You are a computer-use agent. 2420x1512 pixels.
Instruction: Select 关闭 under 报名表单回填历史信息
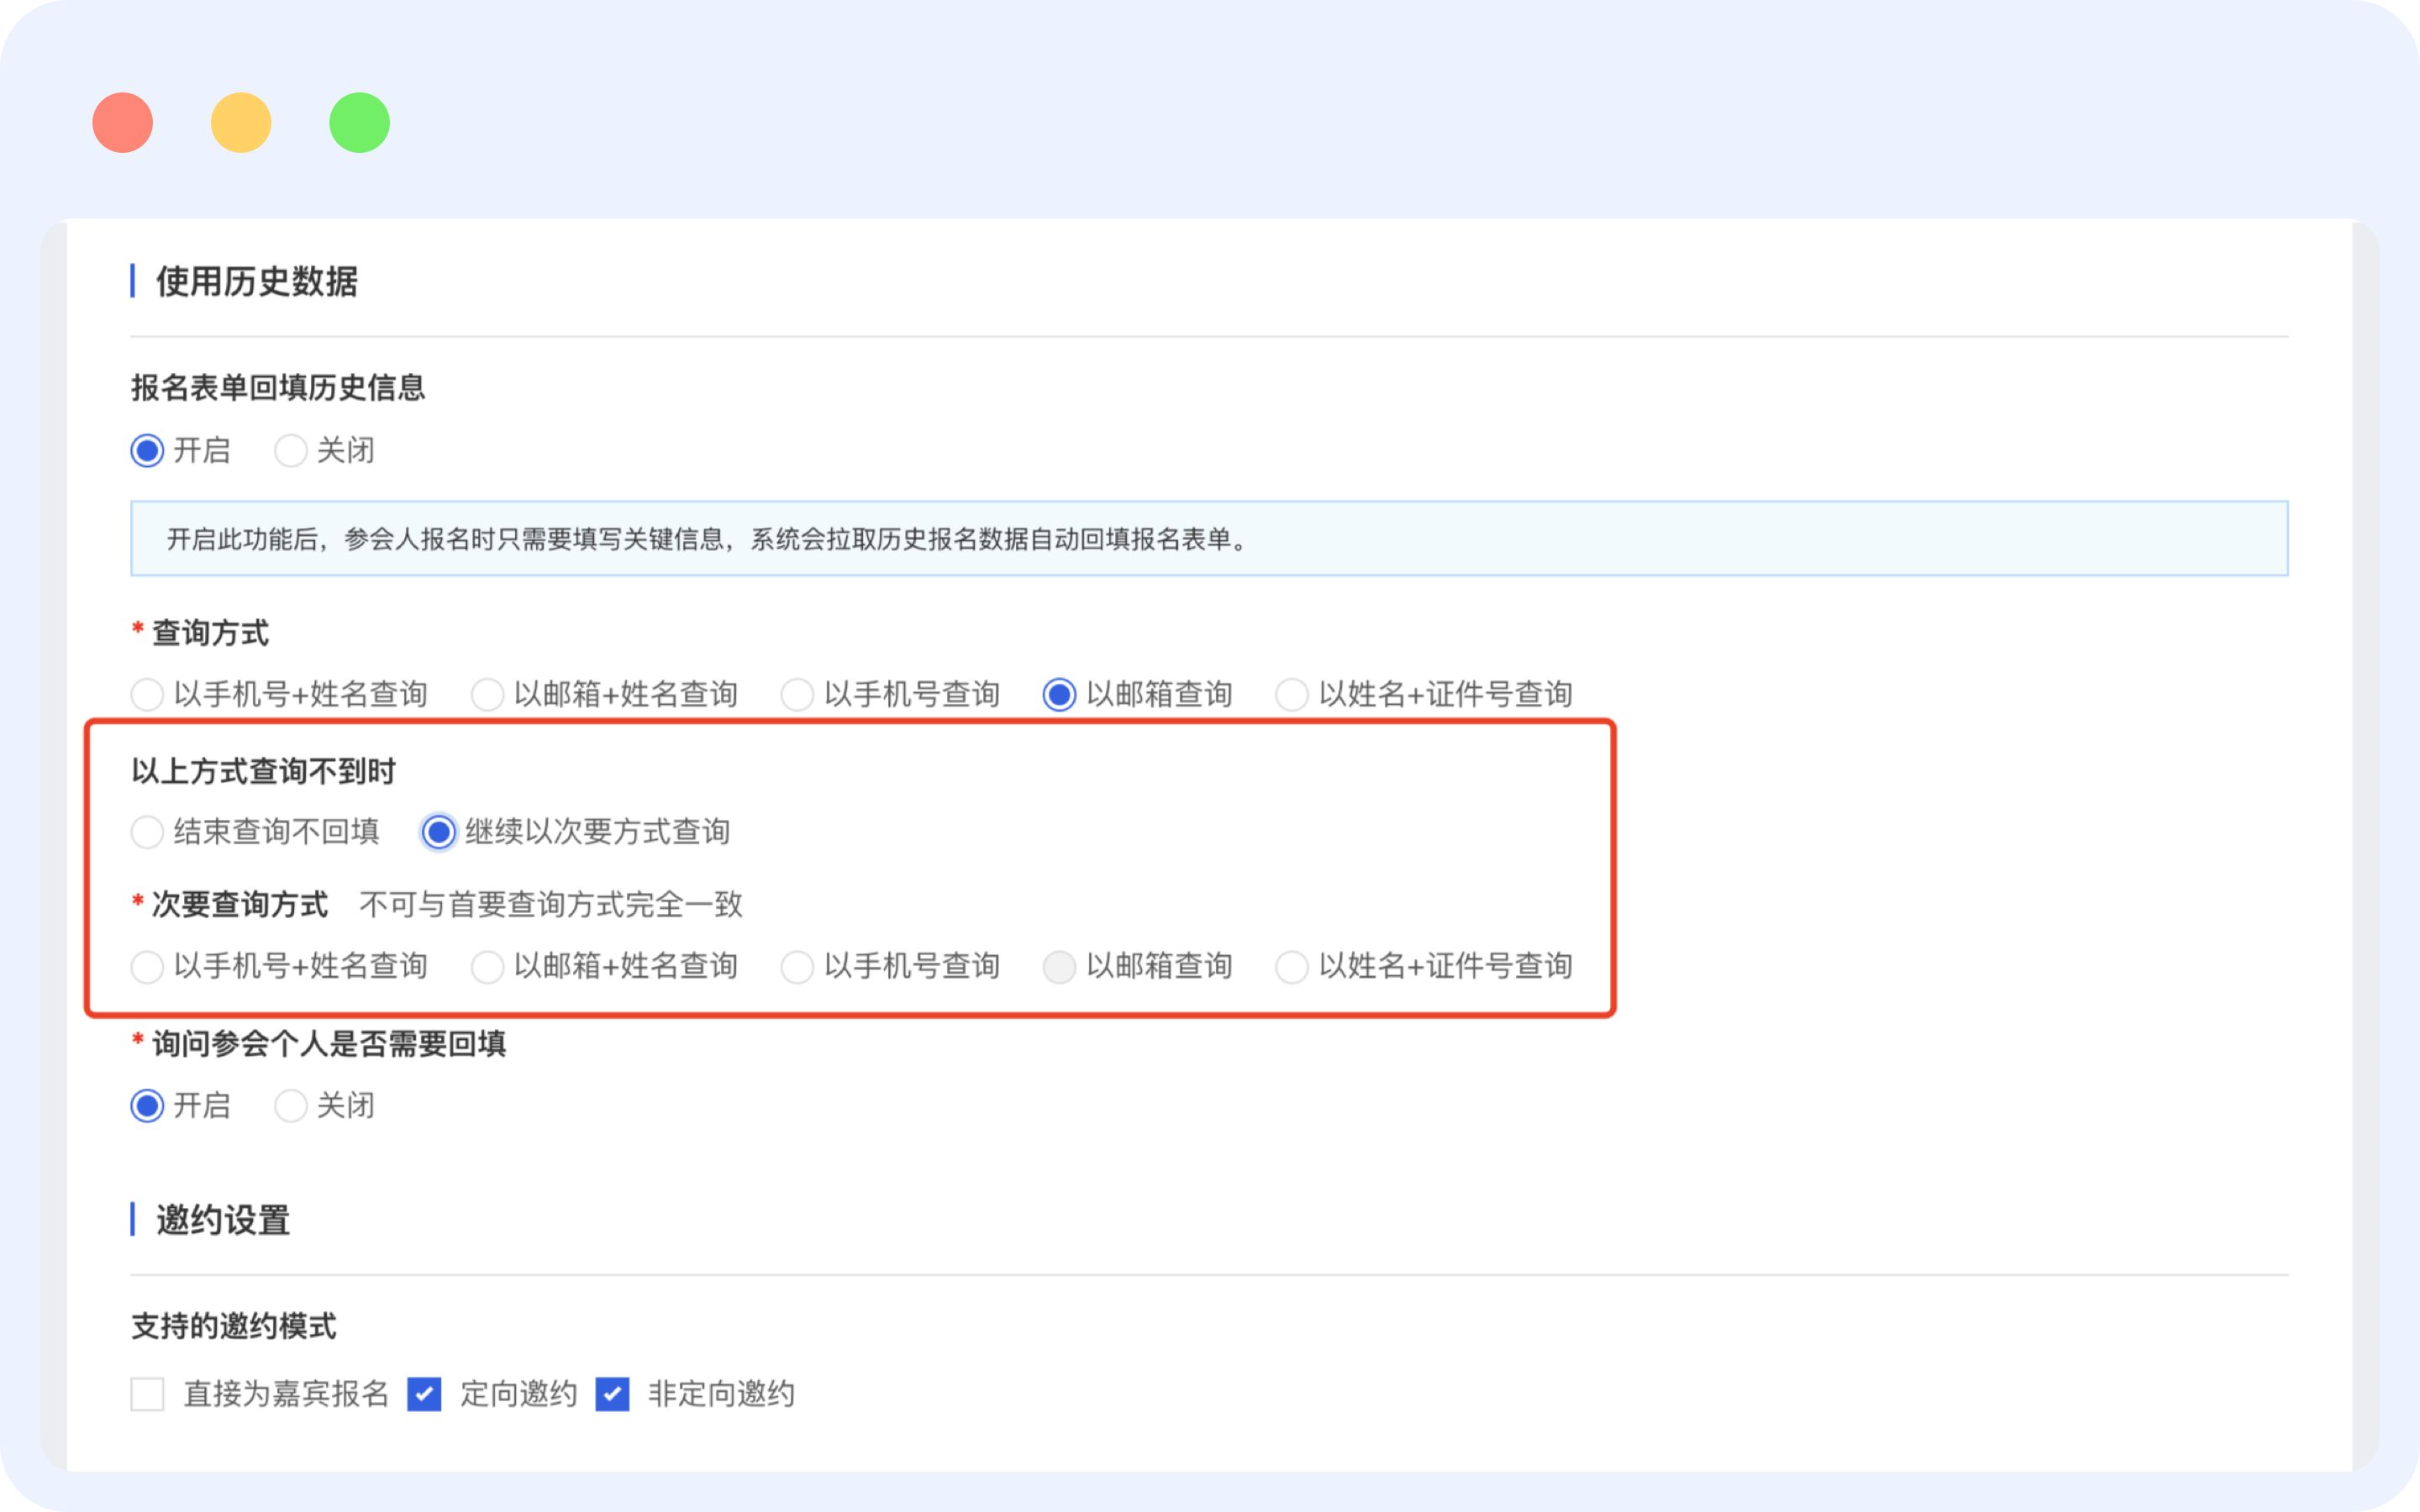(291, 451)
